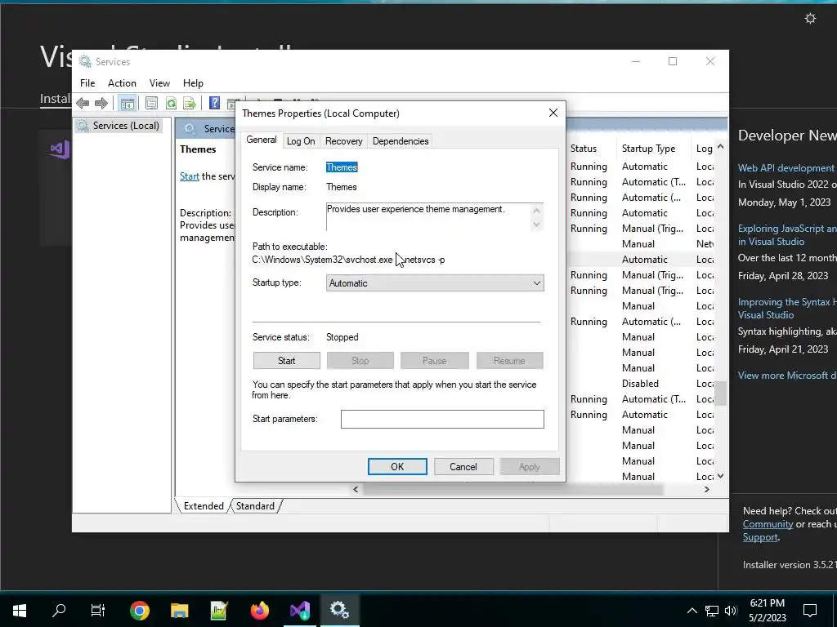Open the Action menu in Services

pyautogui.click(x=122, y=83)
